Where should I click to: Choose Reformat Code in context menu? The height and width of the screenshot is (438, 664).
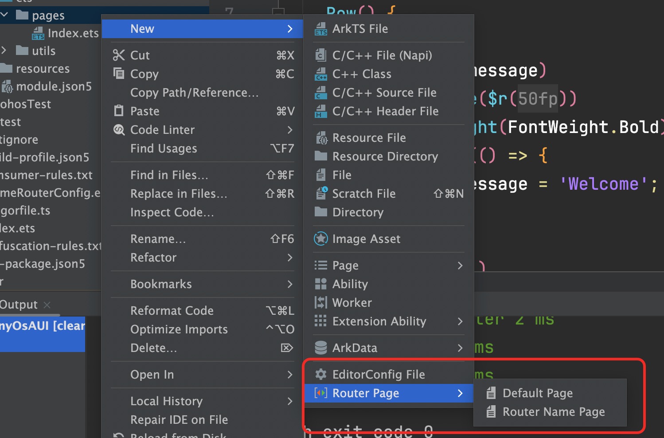tap(203, 311)
